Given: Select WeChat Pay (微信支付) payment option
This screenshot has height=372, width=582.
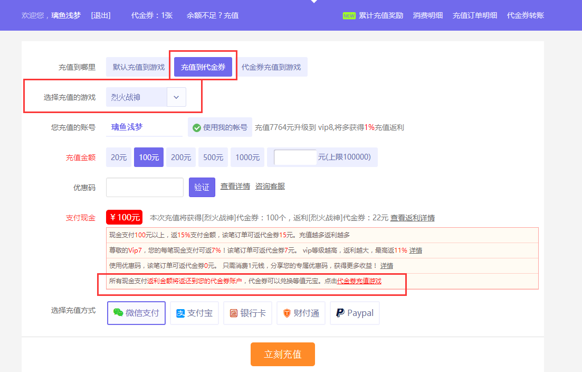Looking at the screenshot, I should (136, 313).
